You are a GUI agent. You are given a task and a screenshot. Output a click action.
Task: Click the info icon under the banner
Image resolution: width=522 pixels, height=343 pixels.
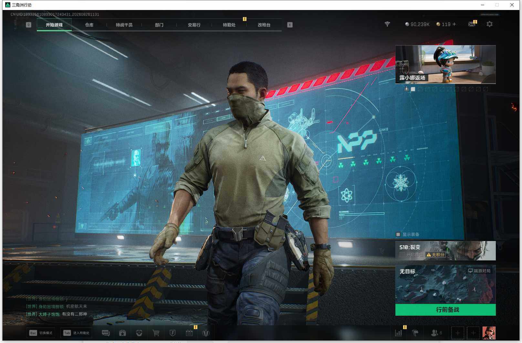tap(406, 89)
